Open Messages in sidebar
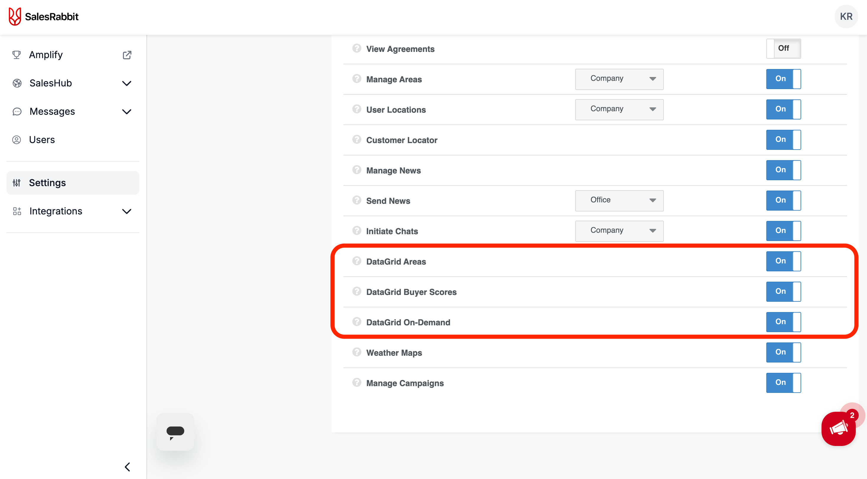Screen dimensions: 867x479 [x=52, y=111]
